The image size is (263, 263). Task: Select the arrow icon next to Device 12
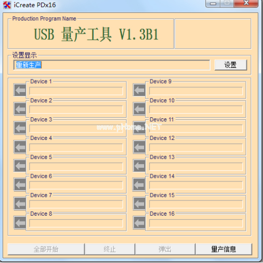(139, 147)
